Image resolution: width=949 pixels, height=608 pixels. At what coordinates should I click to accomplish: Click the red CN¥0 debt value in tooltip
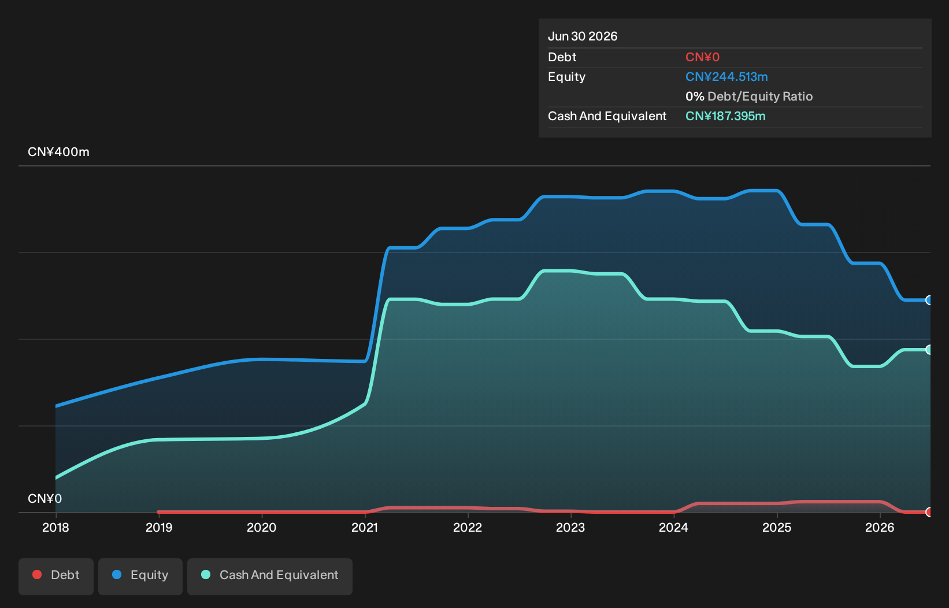coord(702,57)
